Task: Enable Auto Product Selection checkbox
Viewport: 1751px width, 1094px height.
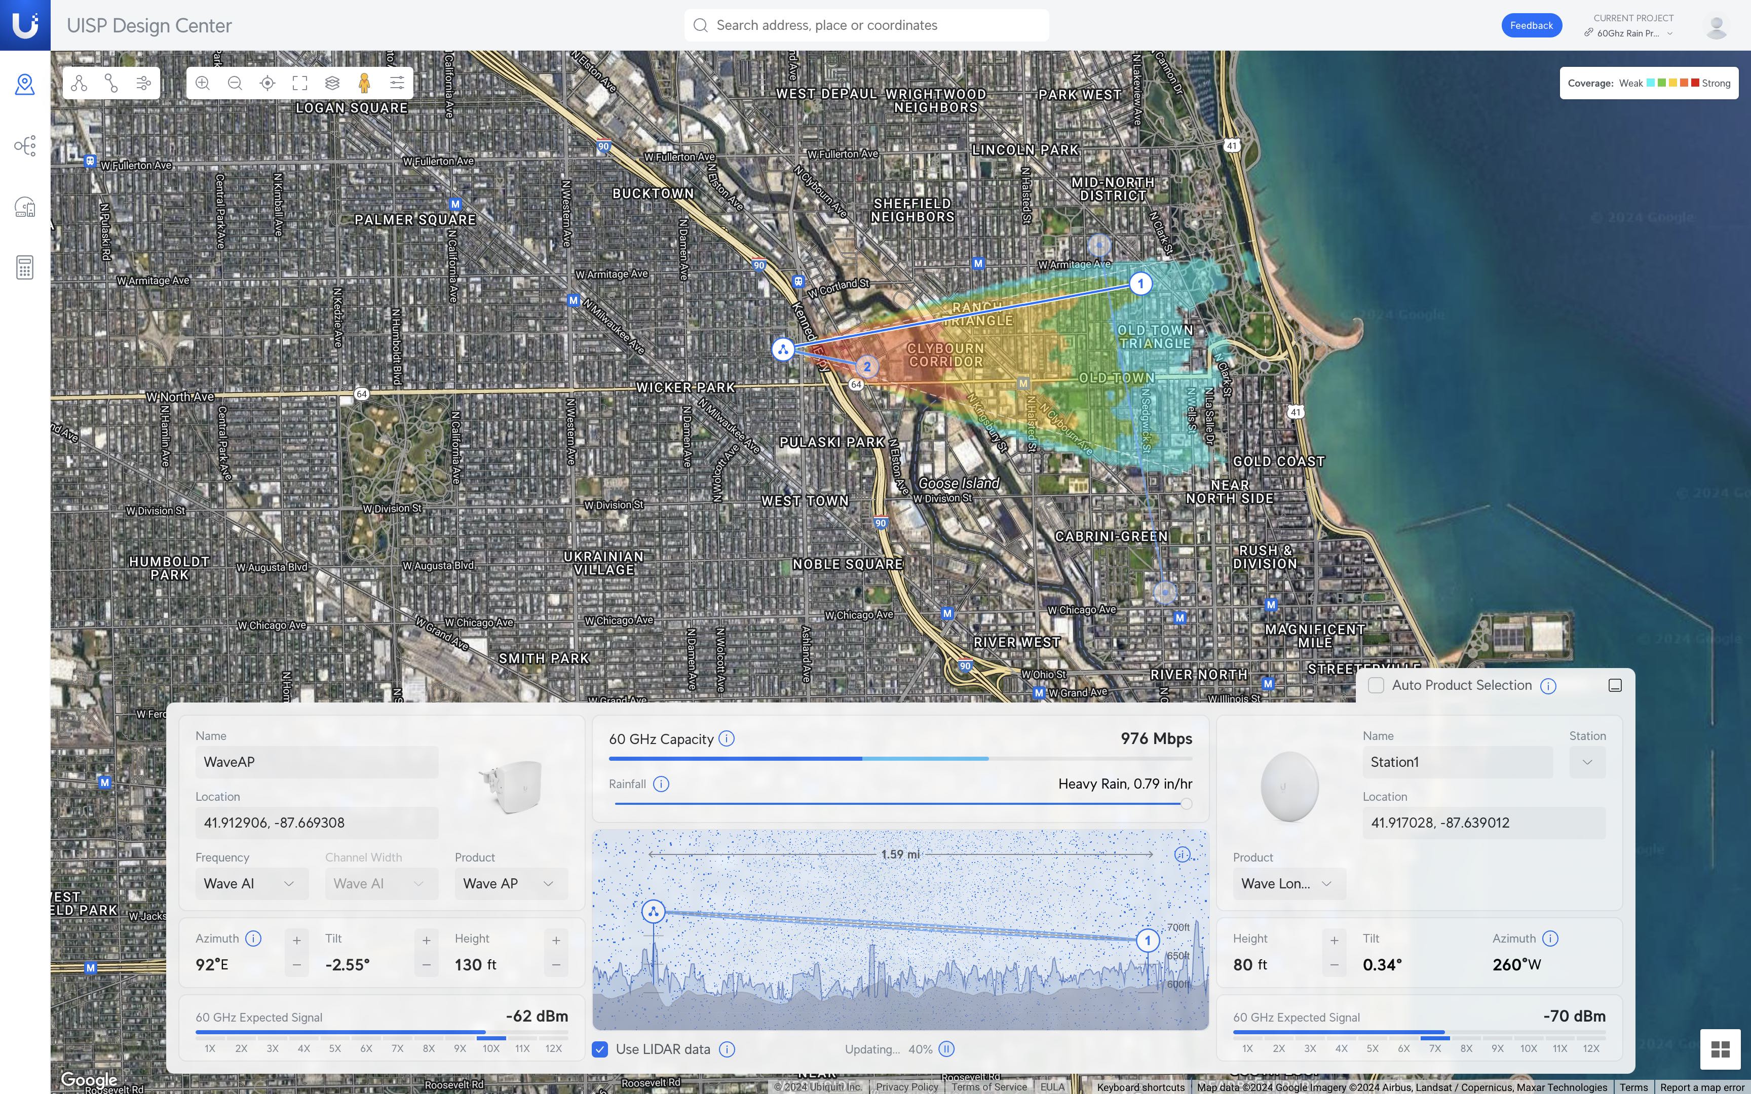Action: (1376, 685)
